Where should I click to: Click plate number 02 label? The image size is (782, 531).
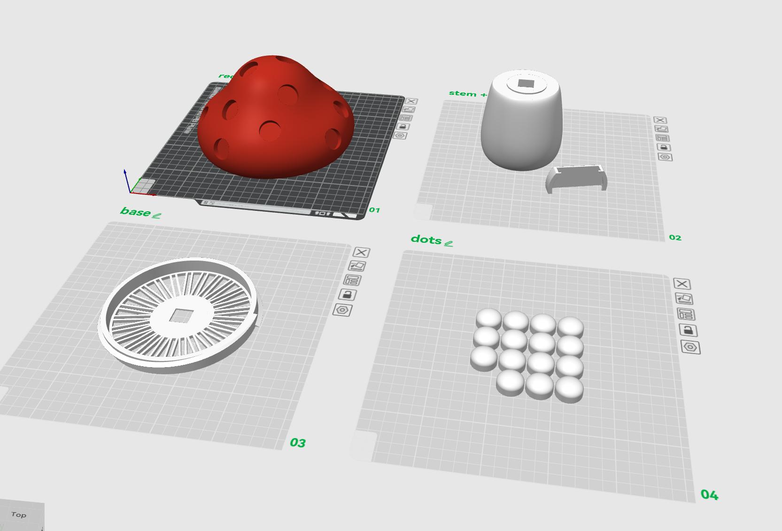point(675,238)
